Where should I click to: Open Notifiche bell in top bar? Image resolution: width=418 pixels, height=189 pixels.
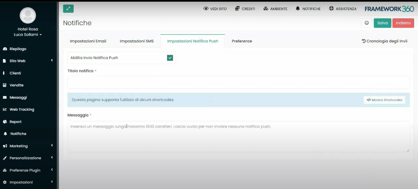(298, 9)
